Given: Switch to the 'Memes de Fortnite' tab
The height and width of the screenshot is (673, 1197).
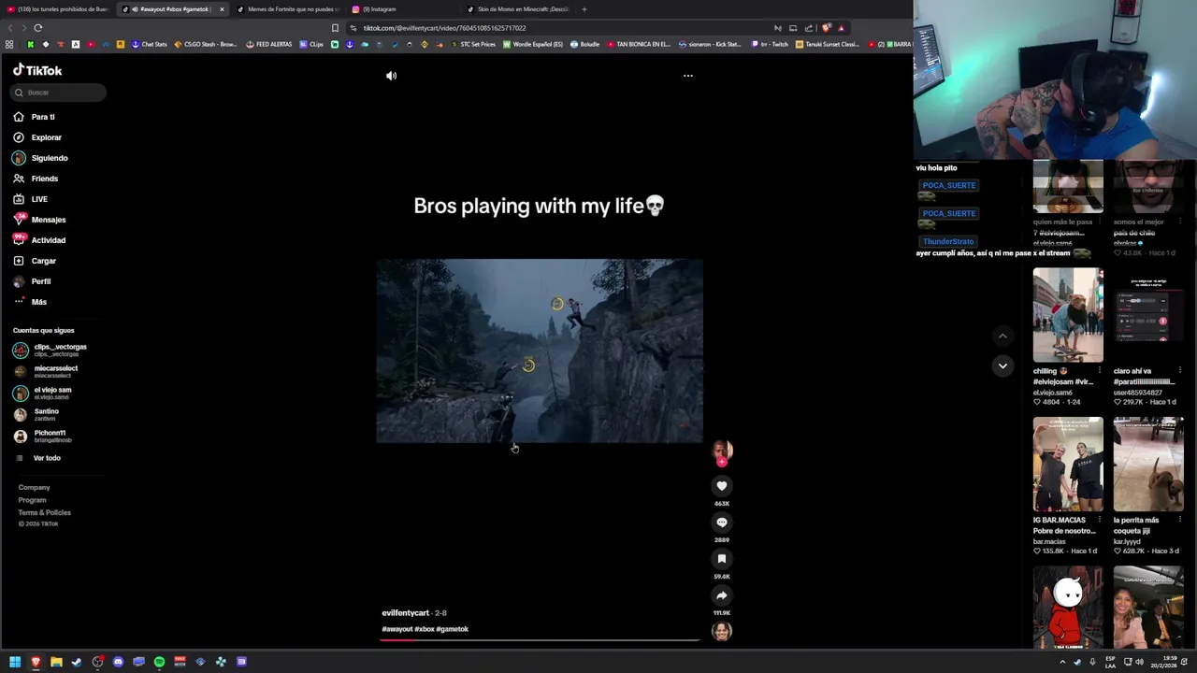Looking at the screenshot, I should 290,9.
